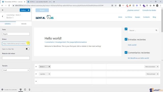Click the preview vertical scrollbar
This screenshot has height=92, width=163.
(x=162, y=21)
